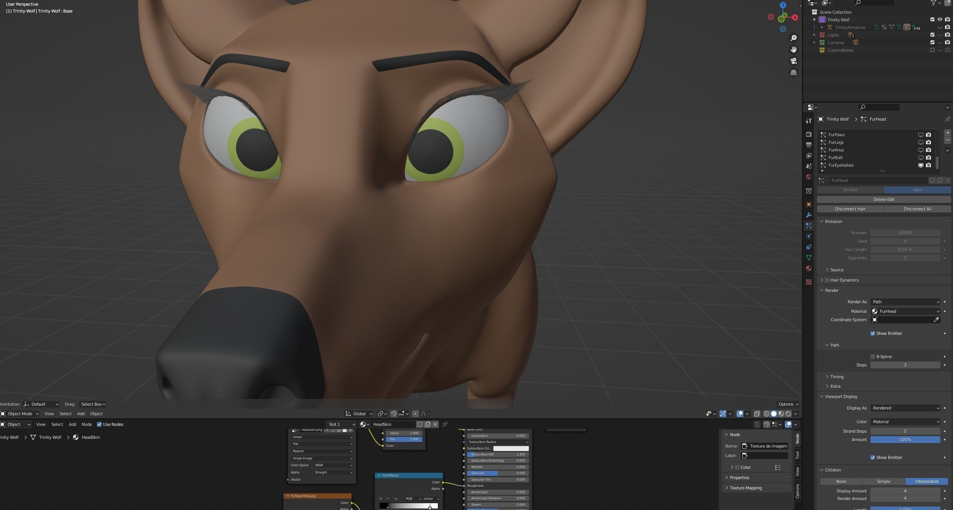Remove particle system slot with minus
Screen dimensions: 953x510
point(948,140)
